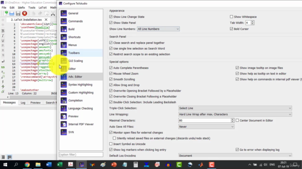Open the Custom Highlighting category
The height and width of the screenshot is (169, 302).
81,92
